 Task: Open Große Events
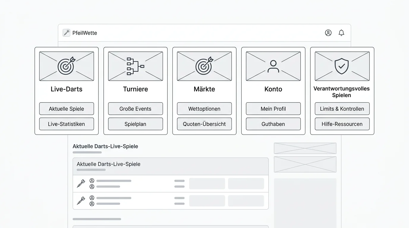[x=136, y=109]
